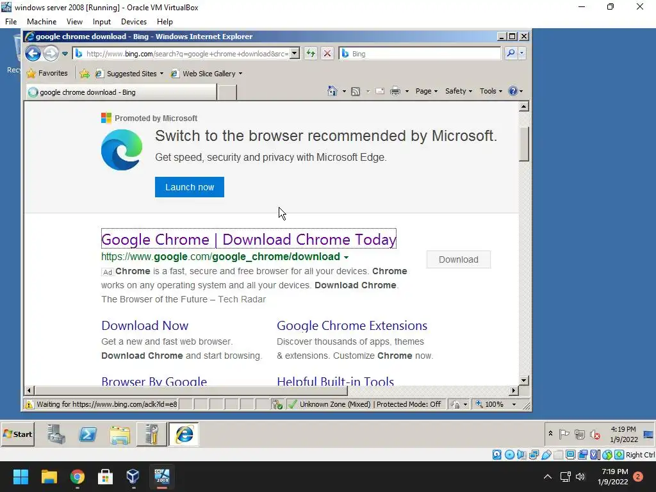Screen dimensions: 656x492
Task: Open Google Chrome | Download Chrome Today link
Action: [x=249, y=240]
